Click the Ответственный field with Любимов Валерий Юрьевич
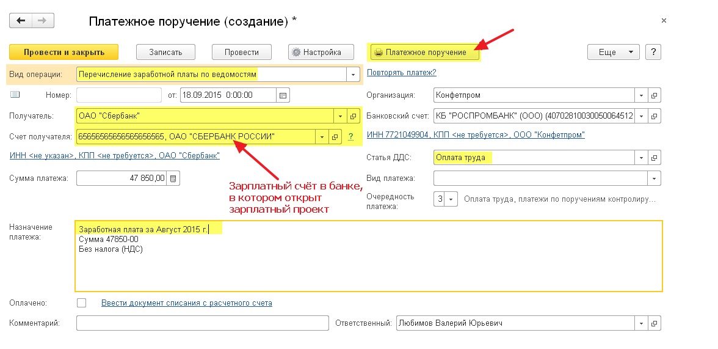718x349 pixels. (515, 323)
